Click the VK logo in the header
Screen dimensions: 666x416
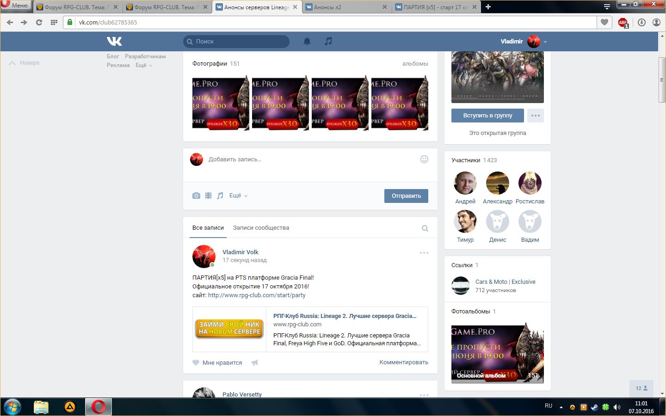pyautogui.click(x=114, y=41)
